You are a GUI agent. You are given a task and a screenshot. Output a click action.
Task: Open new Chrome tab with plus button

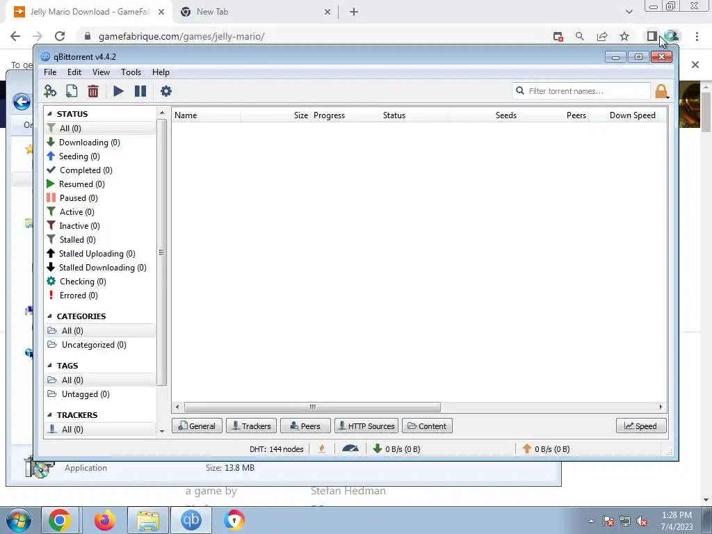[x=354, y=12]
